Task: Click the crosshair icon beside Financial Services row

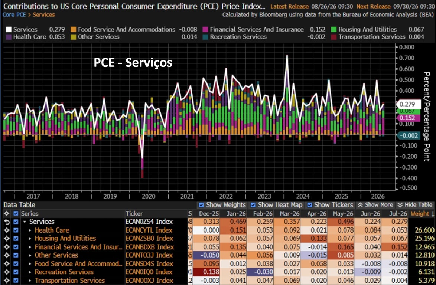Action: [6, 247]
